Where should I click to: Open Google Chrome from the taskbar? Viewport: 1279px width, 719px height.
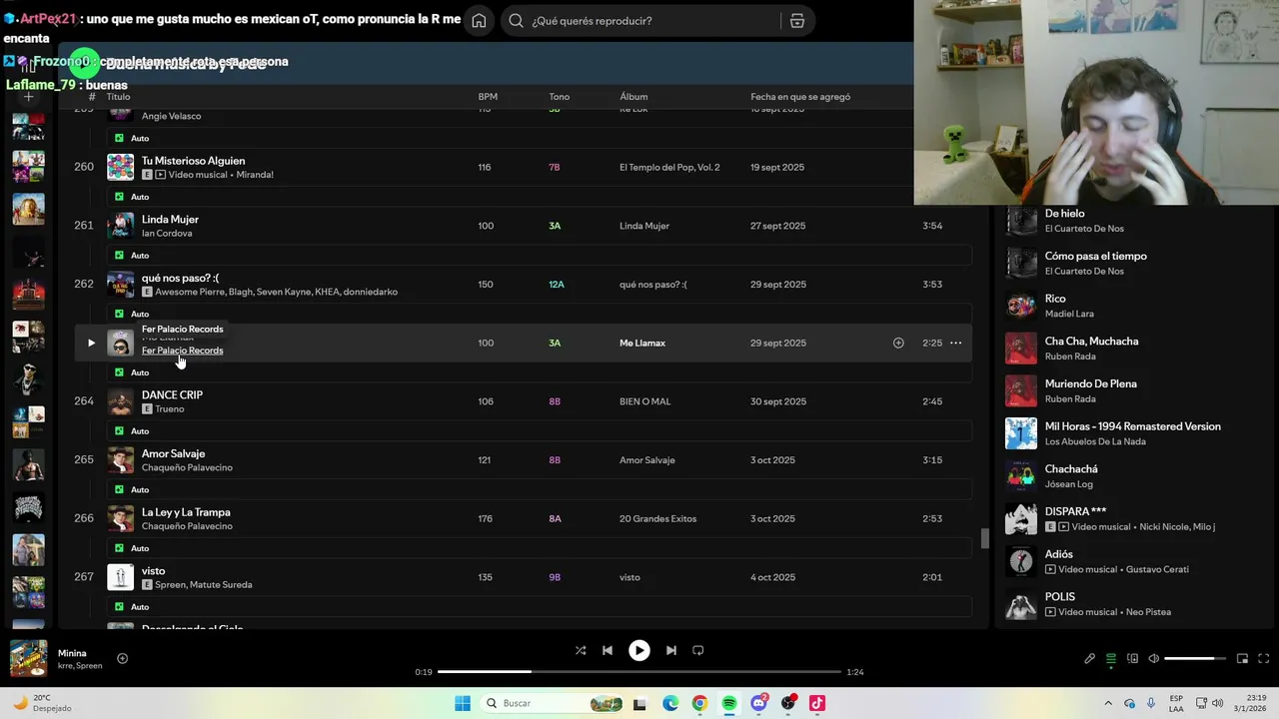click(699, 703)
